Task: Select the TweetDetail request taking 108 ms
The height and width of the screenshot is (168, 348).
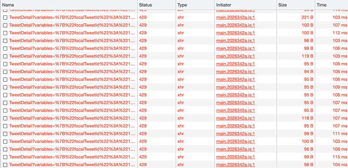Action: (x=72, y=95)
